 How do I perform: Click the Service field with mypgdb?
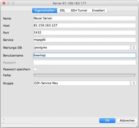(x=85, y=40)
